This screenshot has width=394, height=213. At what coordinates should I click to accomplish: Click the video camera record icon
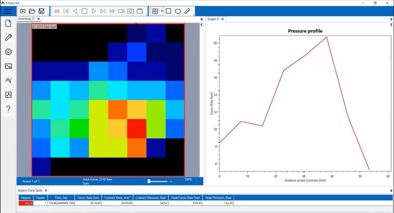point(121,11)
